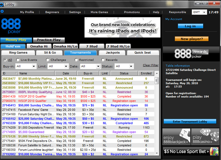Open the Help menu
This screenshot has width=221, height=160.
point(156,12)
